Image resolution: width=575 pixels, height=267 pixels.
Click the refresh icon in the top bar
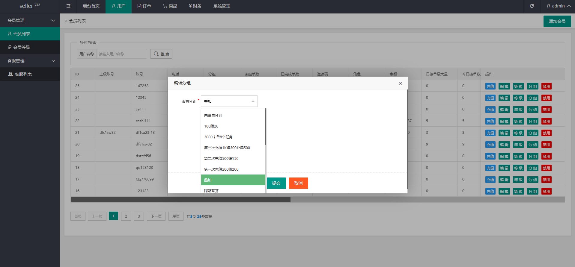click(x=532, y=6)
